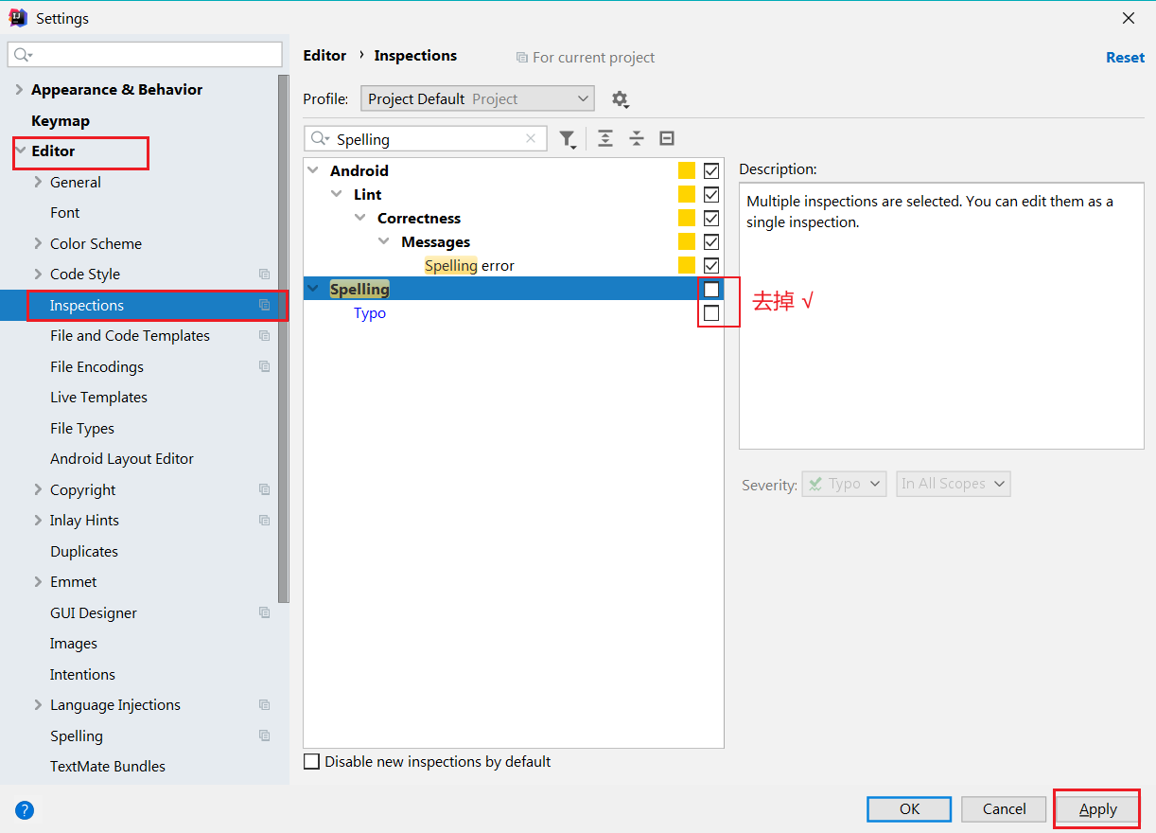Collapse the Android tree node
This screenshot has height=833, width=1156.
313,170
